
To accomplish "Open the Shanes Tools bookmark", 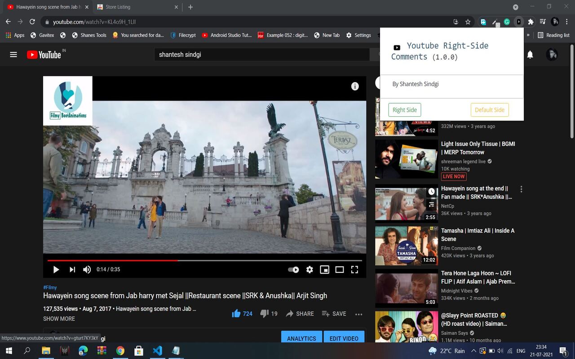I will pyautogui.click(x=89, y=35).
